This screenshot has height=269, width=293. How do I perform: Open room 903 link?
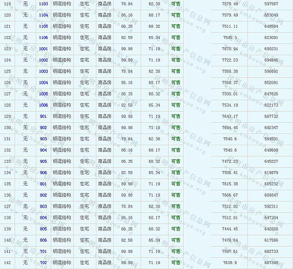(43, 139)
